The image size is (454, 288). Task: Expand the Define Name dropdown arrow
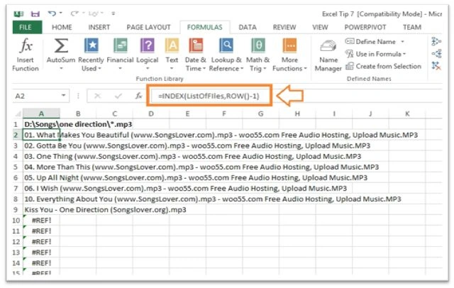click(402, 42)
